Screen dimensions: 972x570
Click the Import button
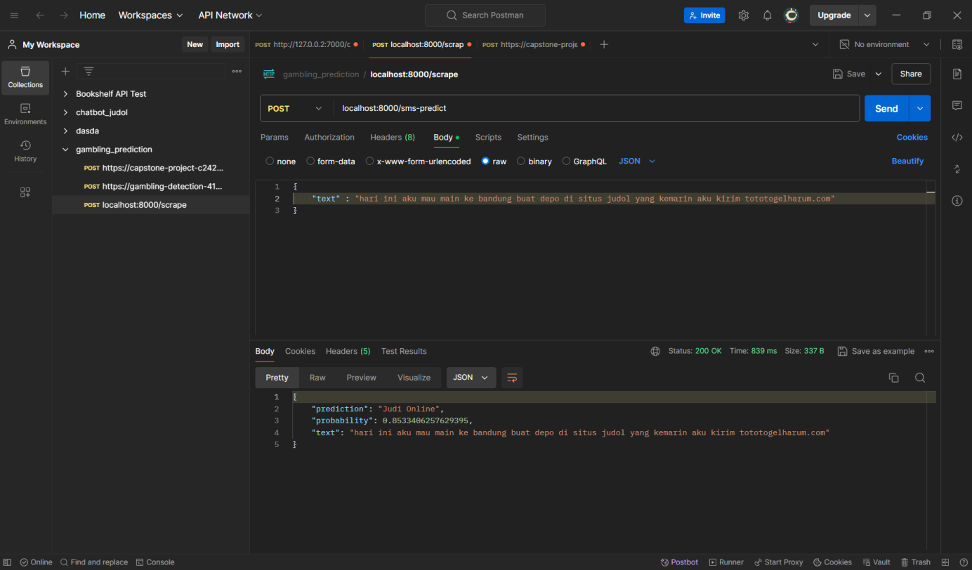[228, 44]
